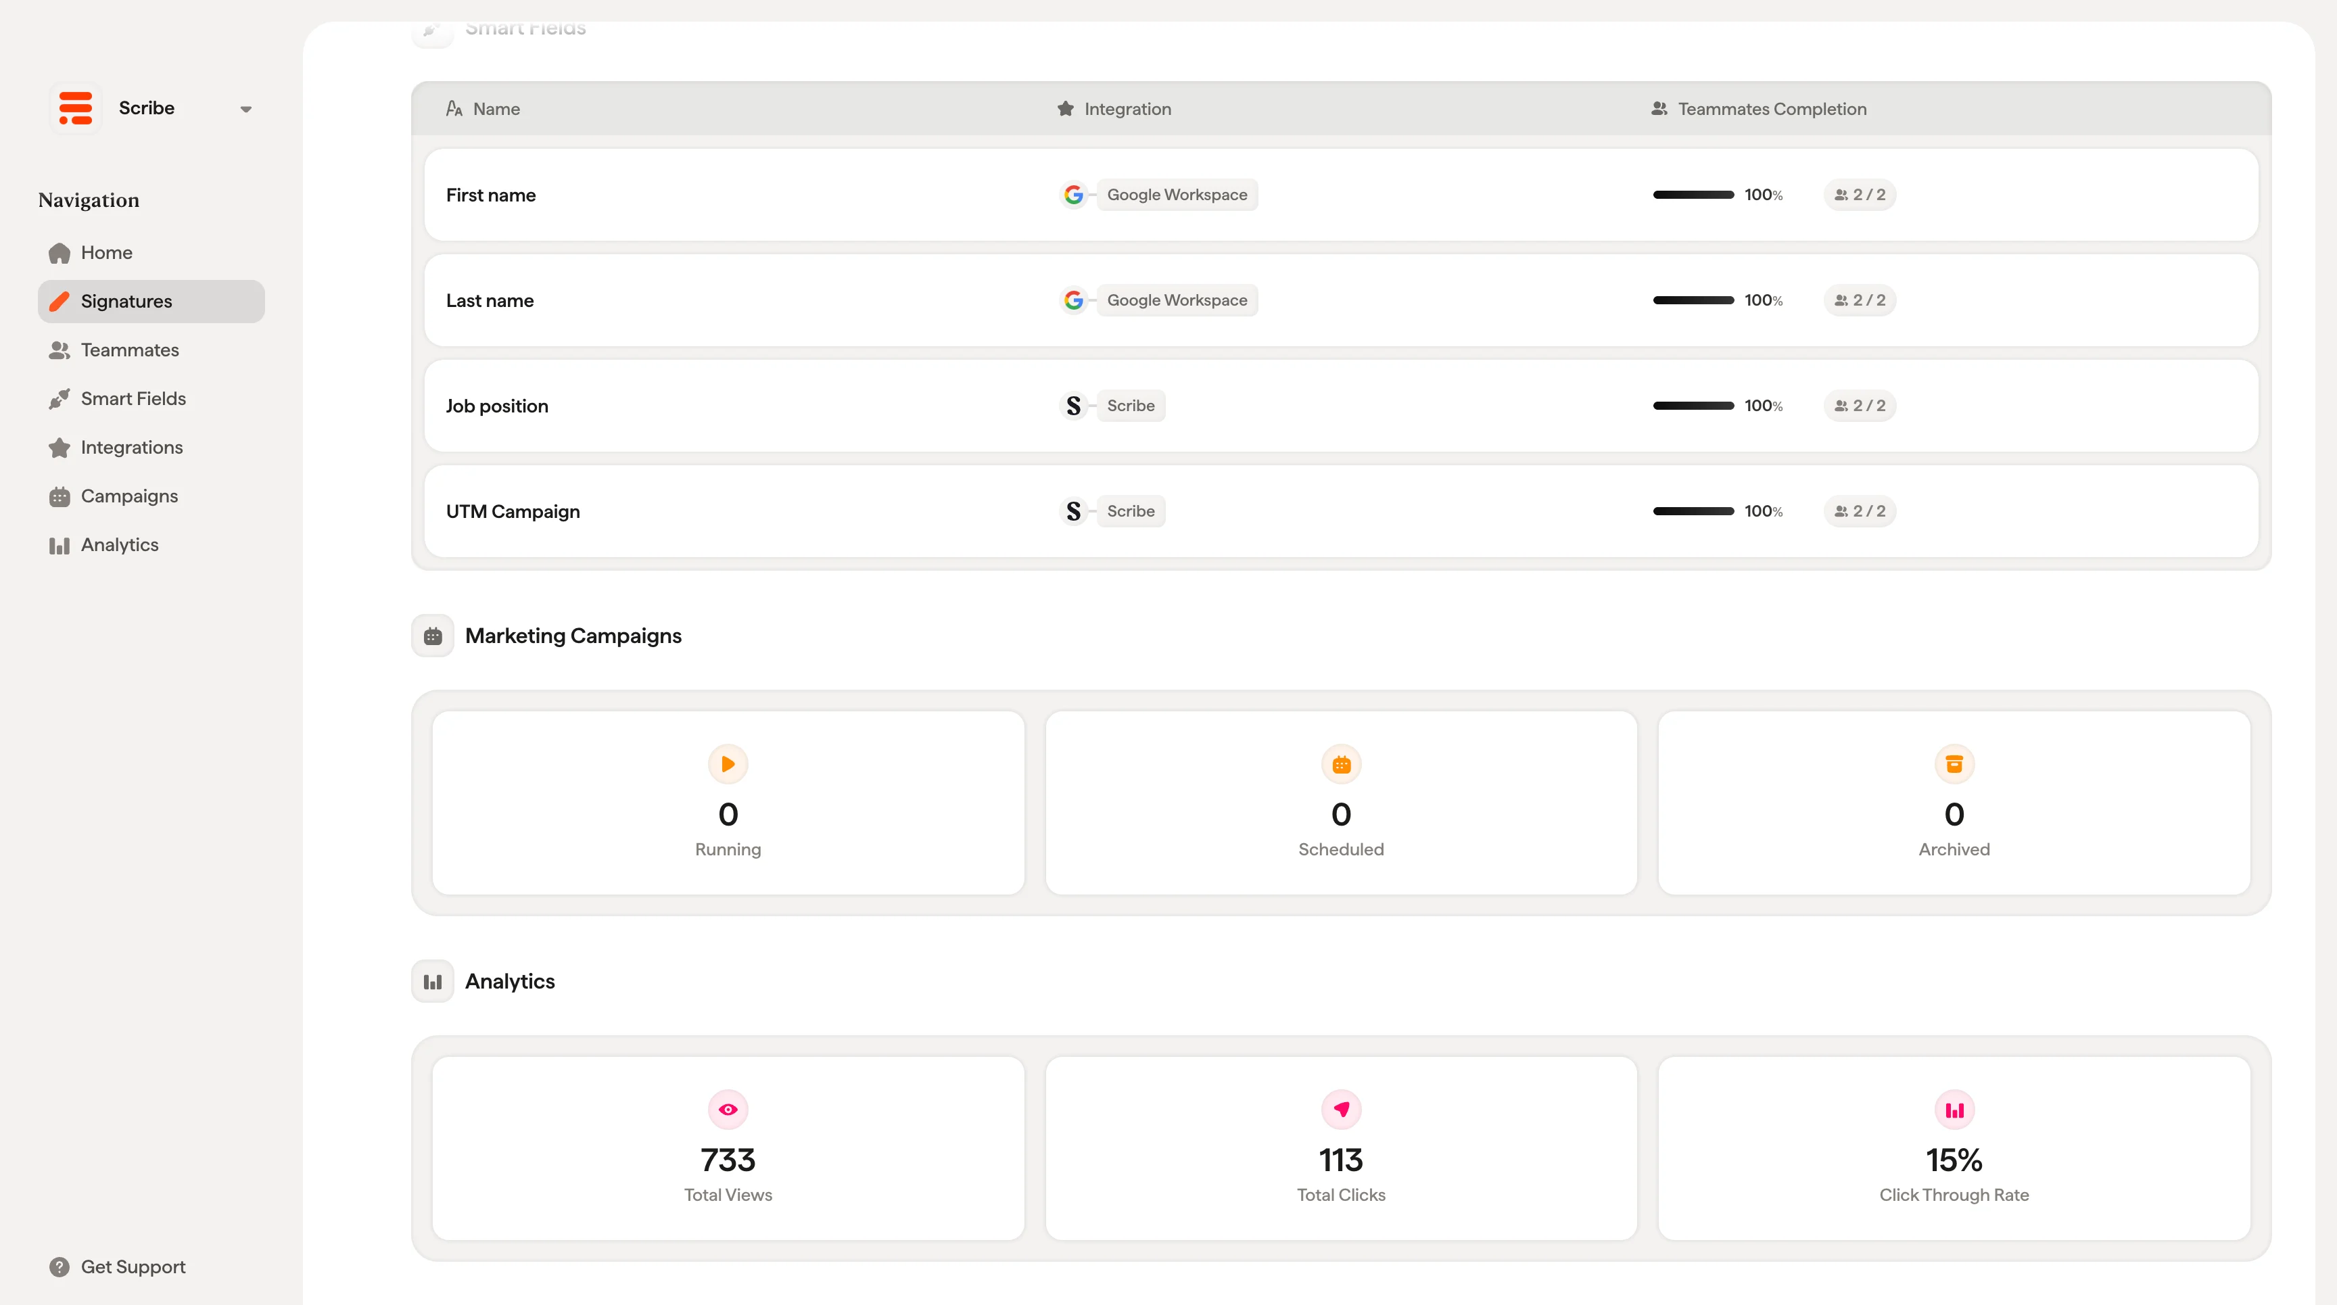The width and height of the screenshot is (2337, 1305).
Task: Click the Marketing Campaigns heading
Action: tap(573, 637)
